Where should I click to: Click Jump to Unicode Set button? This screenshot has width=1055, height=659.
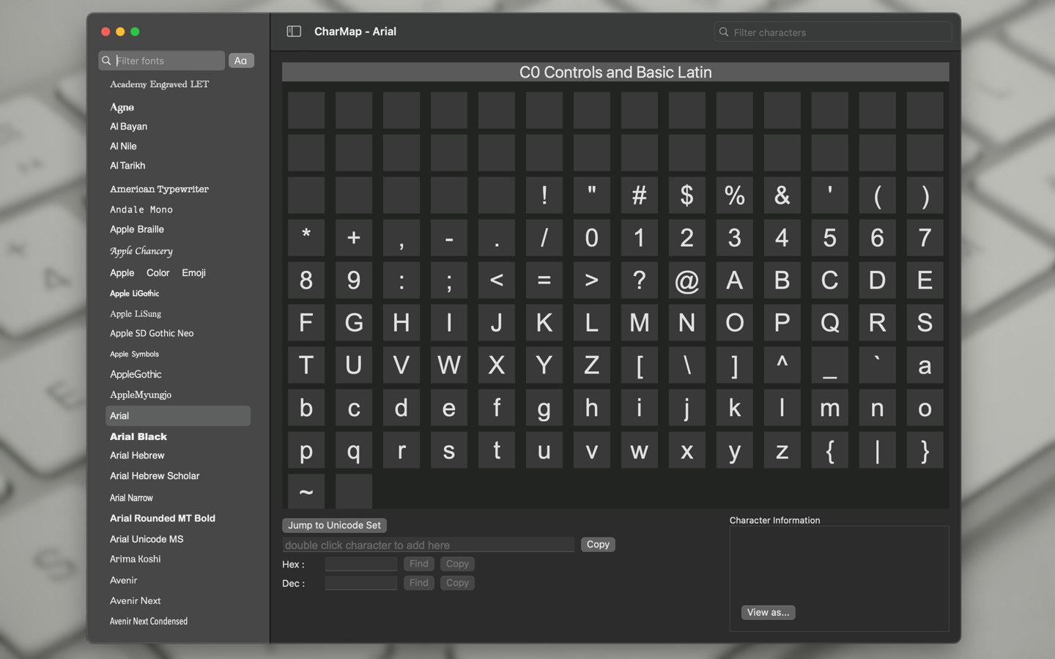334,525
